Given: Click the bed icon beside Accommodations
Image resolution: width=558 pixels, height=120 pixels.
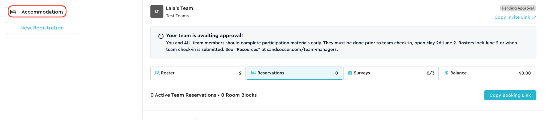Looking at the screenshot, I should [x=13, y=12].
